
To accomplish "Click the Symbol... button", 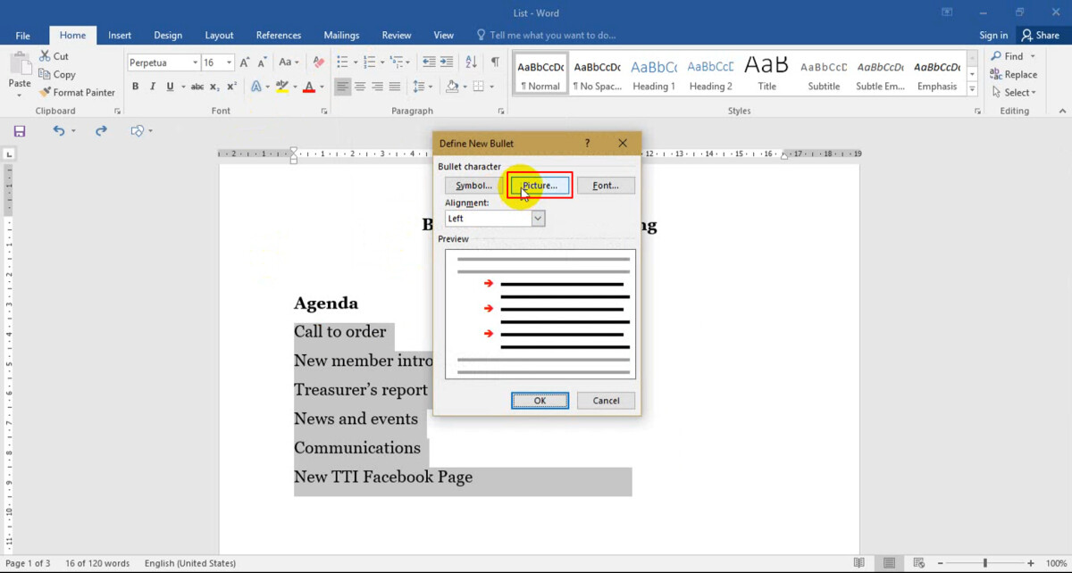I will click(x=473, y=186).
